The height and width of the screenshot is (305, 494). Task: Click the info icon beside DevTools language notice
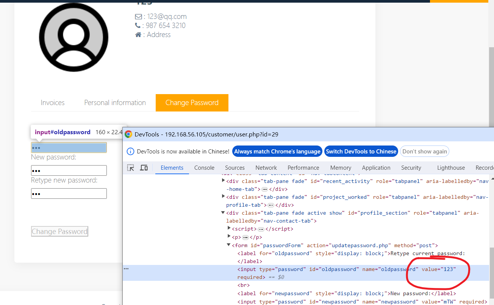[130, 152]
